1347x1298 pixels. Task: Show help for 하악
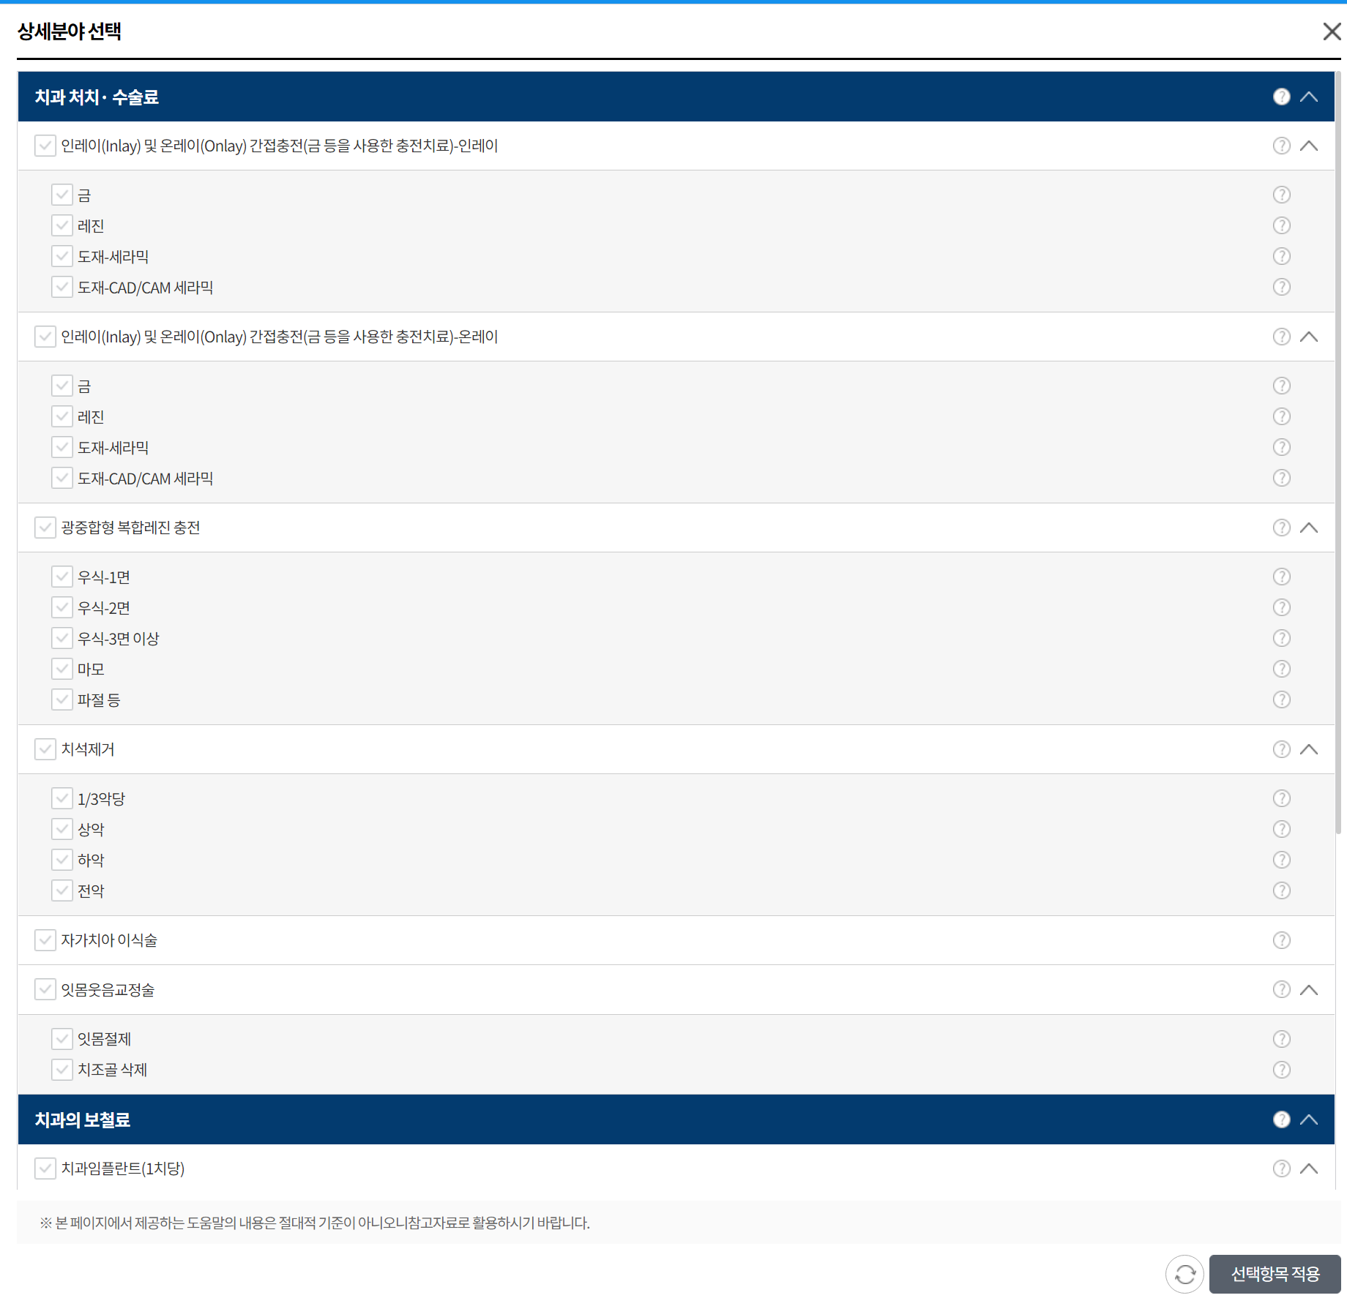pos(1281,860)
